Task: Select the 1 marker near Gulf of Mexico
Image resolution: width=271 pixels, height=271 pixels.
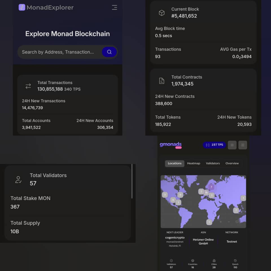Action: tap(178, 202)
